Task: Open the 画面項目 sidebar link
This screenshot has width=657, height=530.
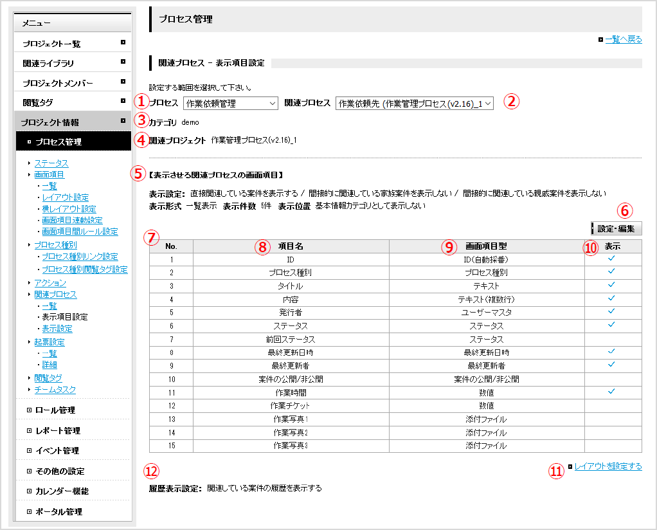Action: (49, 174)
